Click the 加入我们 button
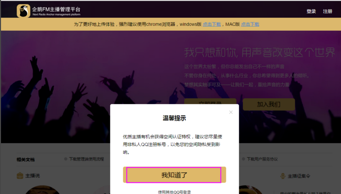This screenshot has width=341, height=194. coord(269,104)
